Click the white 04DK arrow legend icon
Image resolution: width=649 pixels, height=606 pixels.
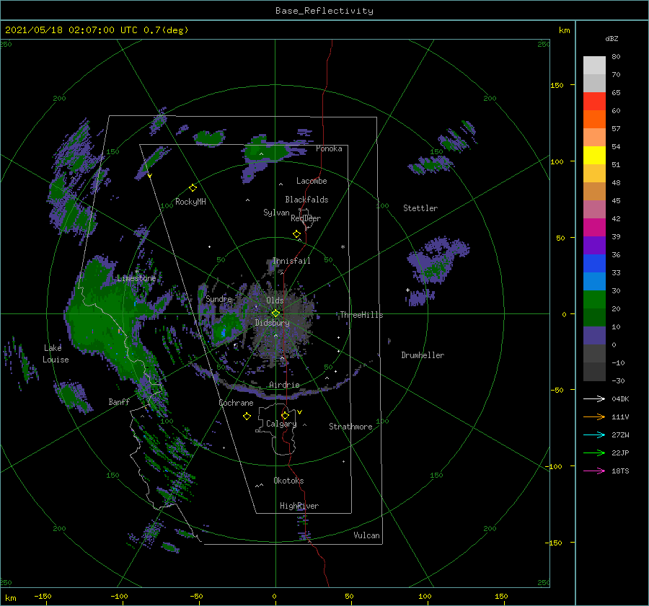tap(594, 398)
